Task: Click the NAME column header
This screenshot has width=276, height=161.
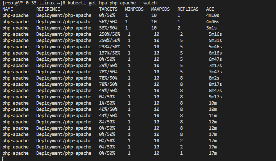Action: click(x=8, y=9)
